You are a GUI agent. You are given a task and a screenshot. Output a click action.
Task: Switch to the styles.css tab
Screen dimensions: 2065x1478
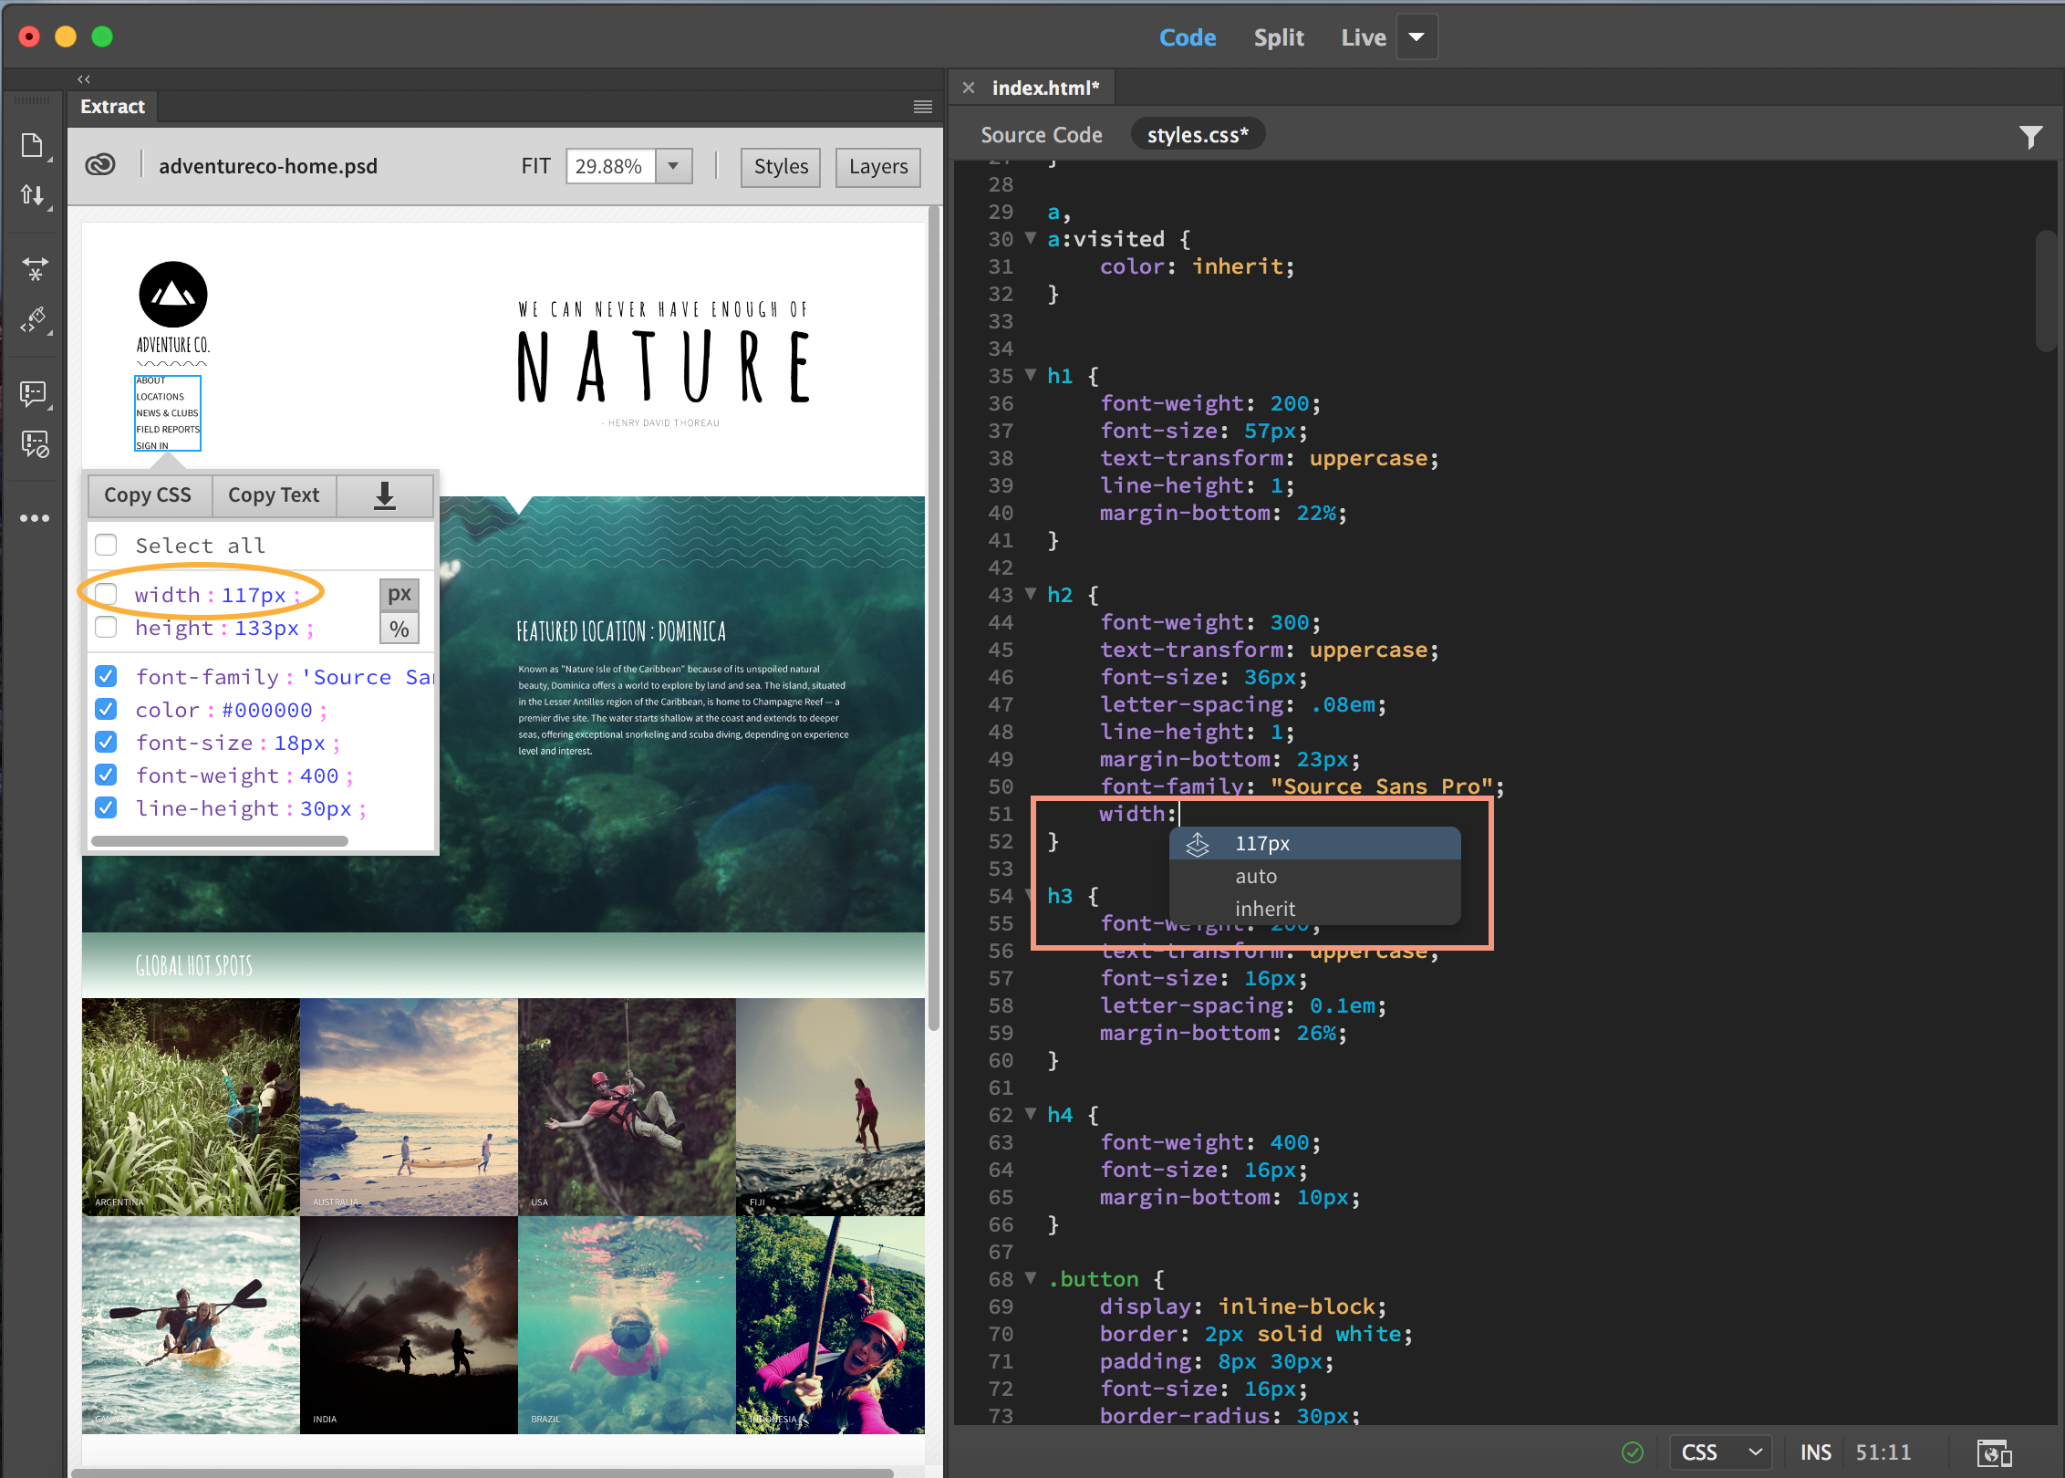(x=1197, y=133)
